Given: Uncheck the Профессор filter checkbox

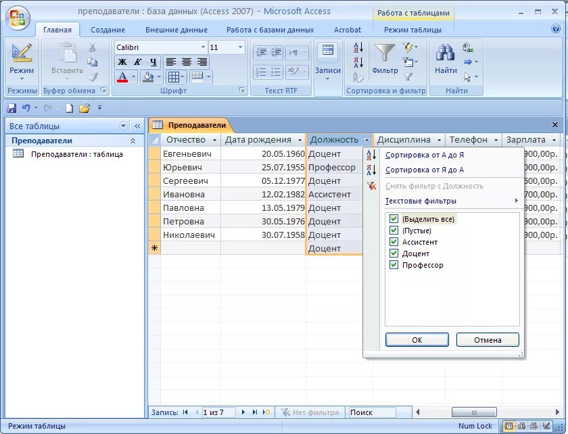Looking at the screenshot, I should pos(394,265).
